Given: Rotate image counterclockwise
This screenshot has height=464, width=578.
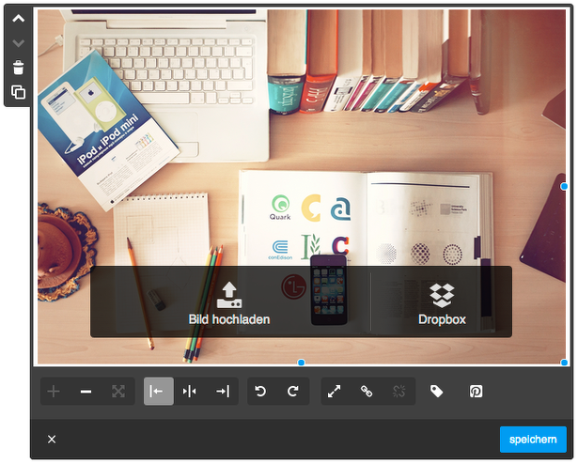Looking at the screenshot, I should [260, 392].
